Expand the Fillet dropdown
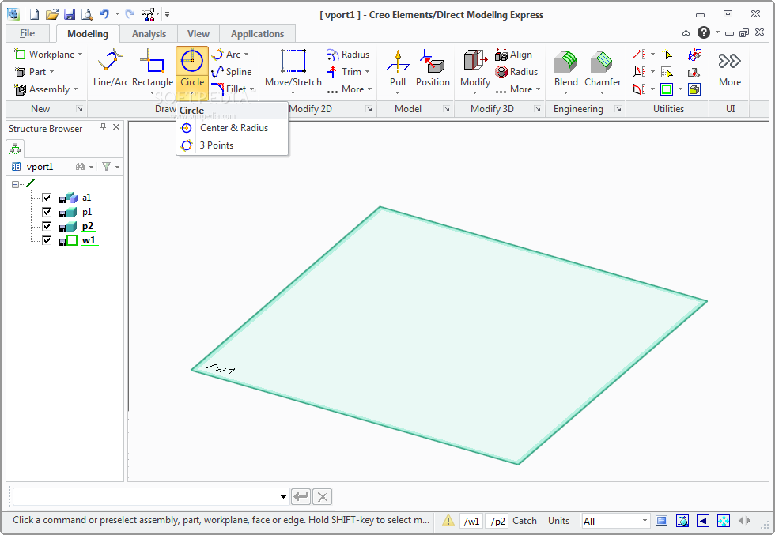 pos(252,89)
